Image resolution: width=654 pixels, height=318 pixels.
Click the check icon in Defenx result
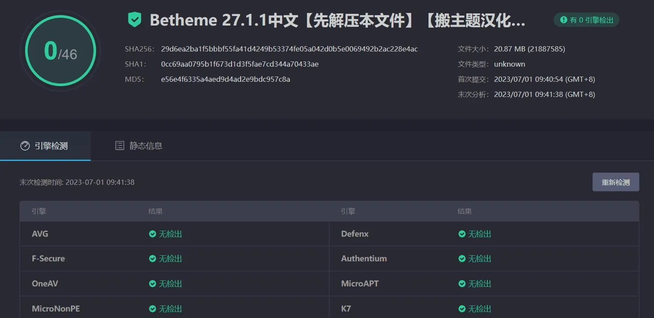(462, 234)
